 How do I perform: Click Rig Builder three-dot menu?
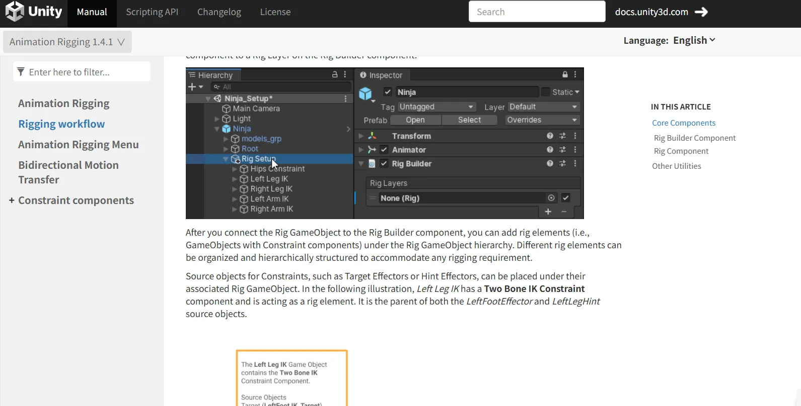(x=575, y=164)
